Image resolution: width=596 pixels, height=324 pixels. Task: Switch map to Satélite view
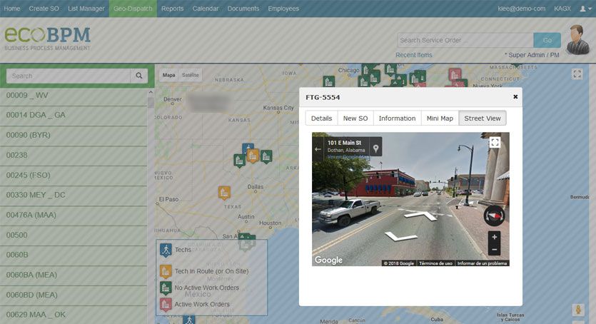pyautogui.click(x=190, y=75)
